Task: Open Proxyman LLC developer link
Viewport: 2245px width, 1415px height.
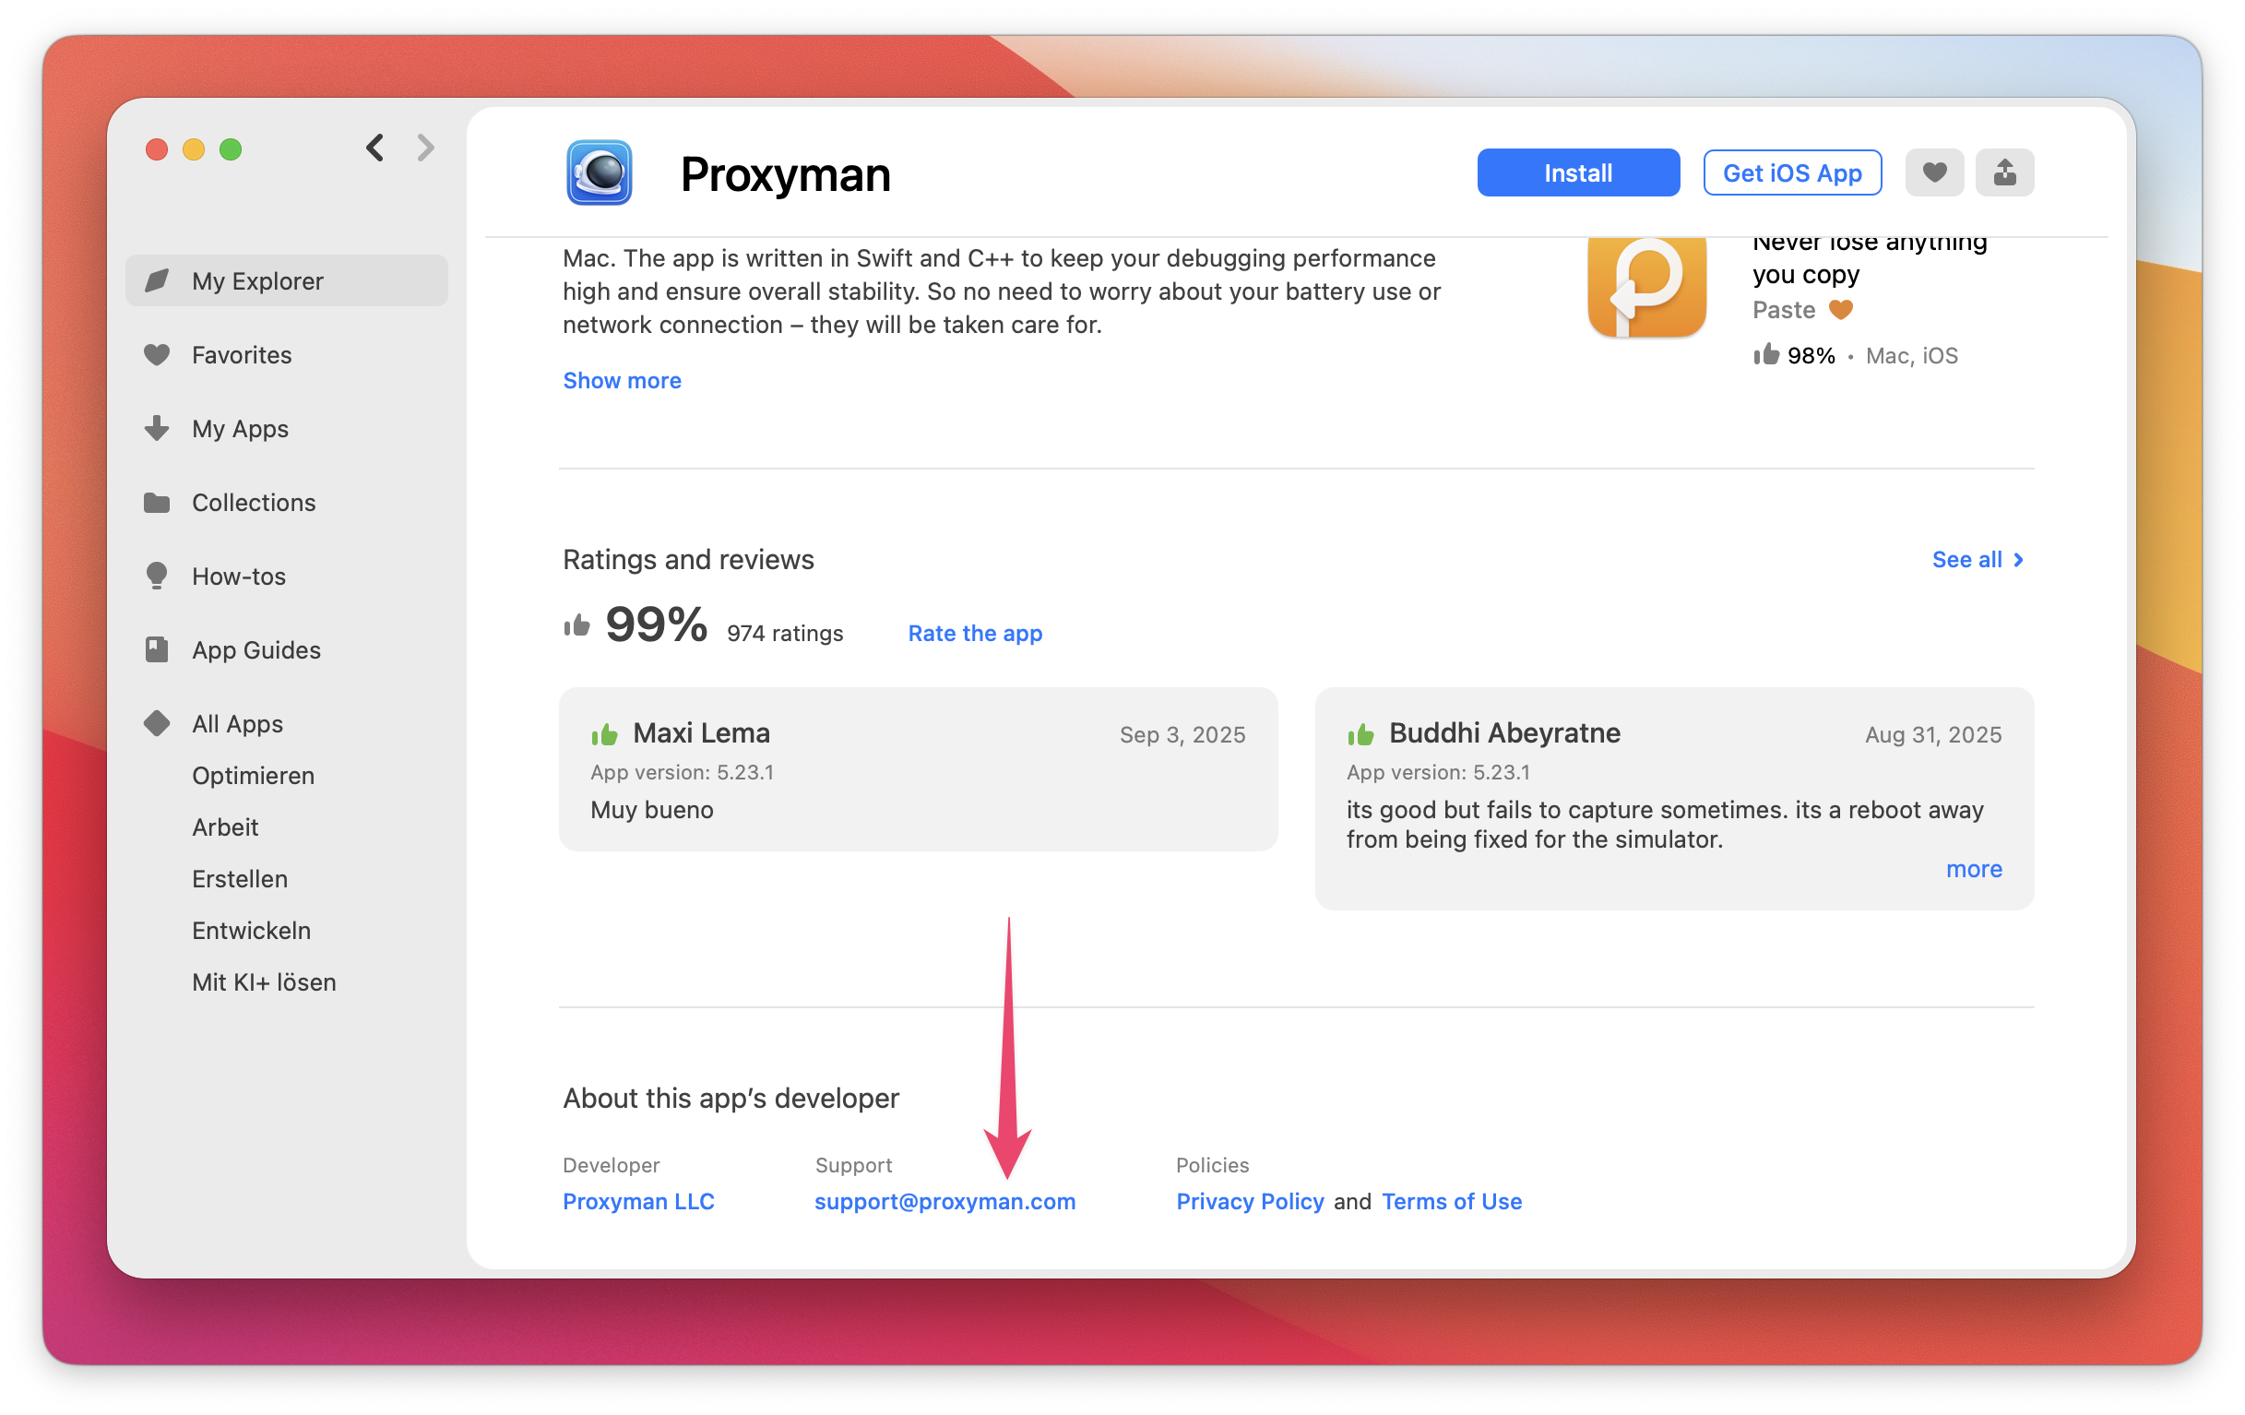Action: [x=637, y=1201]
